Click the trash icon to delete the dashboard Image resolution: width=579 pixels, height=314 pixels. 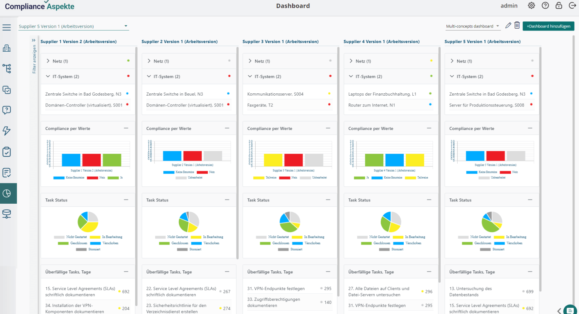[x=517, y=25]
